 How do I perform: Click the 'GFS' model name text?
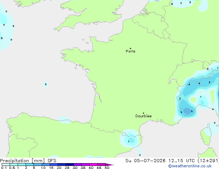[x=52, y=161]
